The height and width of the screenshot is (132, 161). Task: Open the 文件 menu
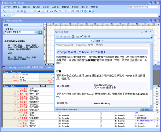point(7,7)
